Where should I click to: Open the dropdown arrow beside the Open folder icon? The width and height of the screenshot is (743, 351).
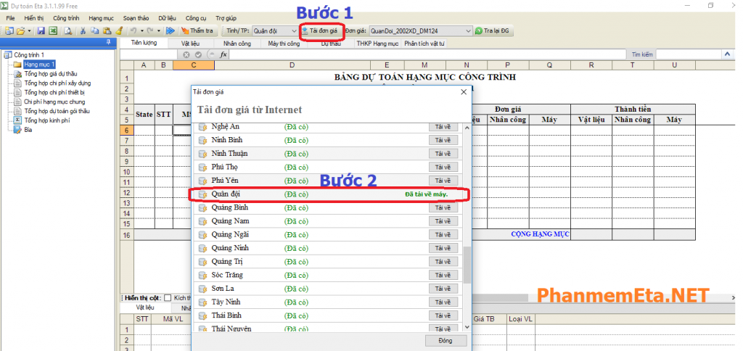(29, 31)
